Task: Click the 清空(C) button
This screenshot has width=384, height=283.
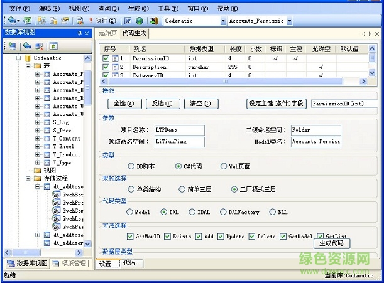Action: [x=201, y=104]
